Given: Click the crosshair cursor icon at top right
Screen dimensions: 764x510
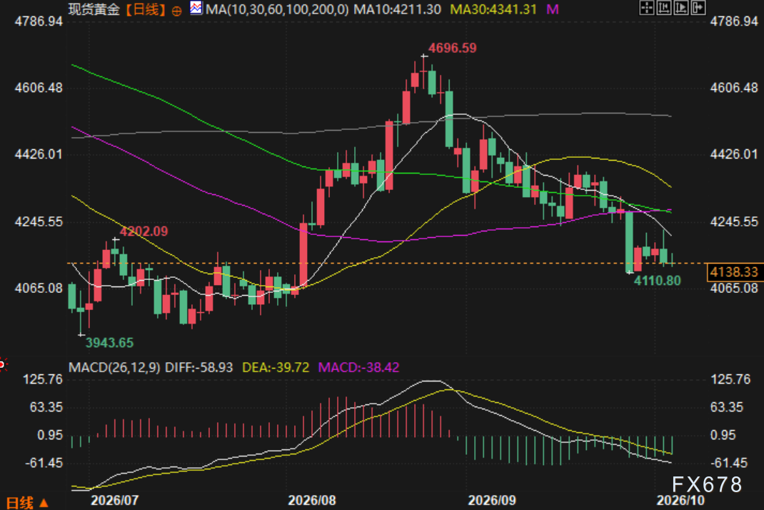Looking at the screenshot, I should pyautogui.click(x=647, y=8).
